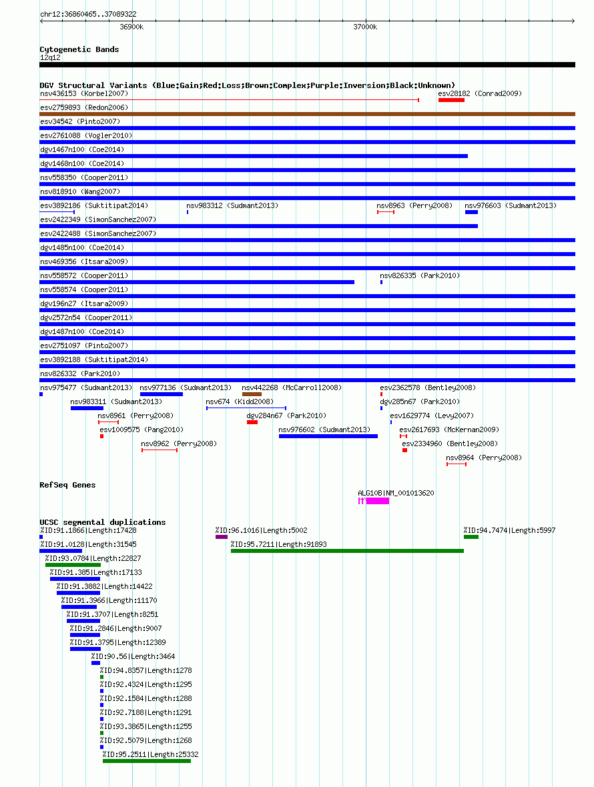Click nsv983311 (Sudmant2013) label
This screenshot has width=594, height=787.
tap(116, 402)
